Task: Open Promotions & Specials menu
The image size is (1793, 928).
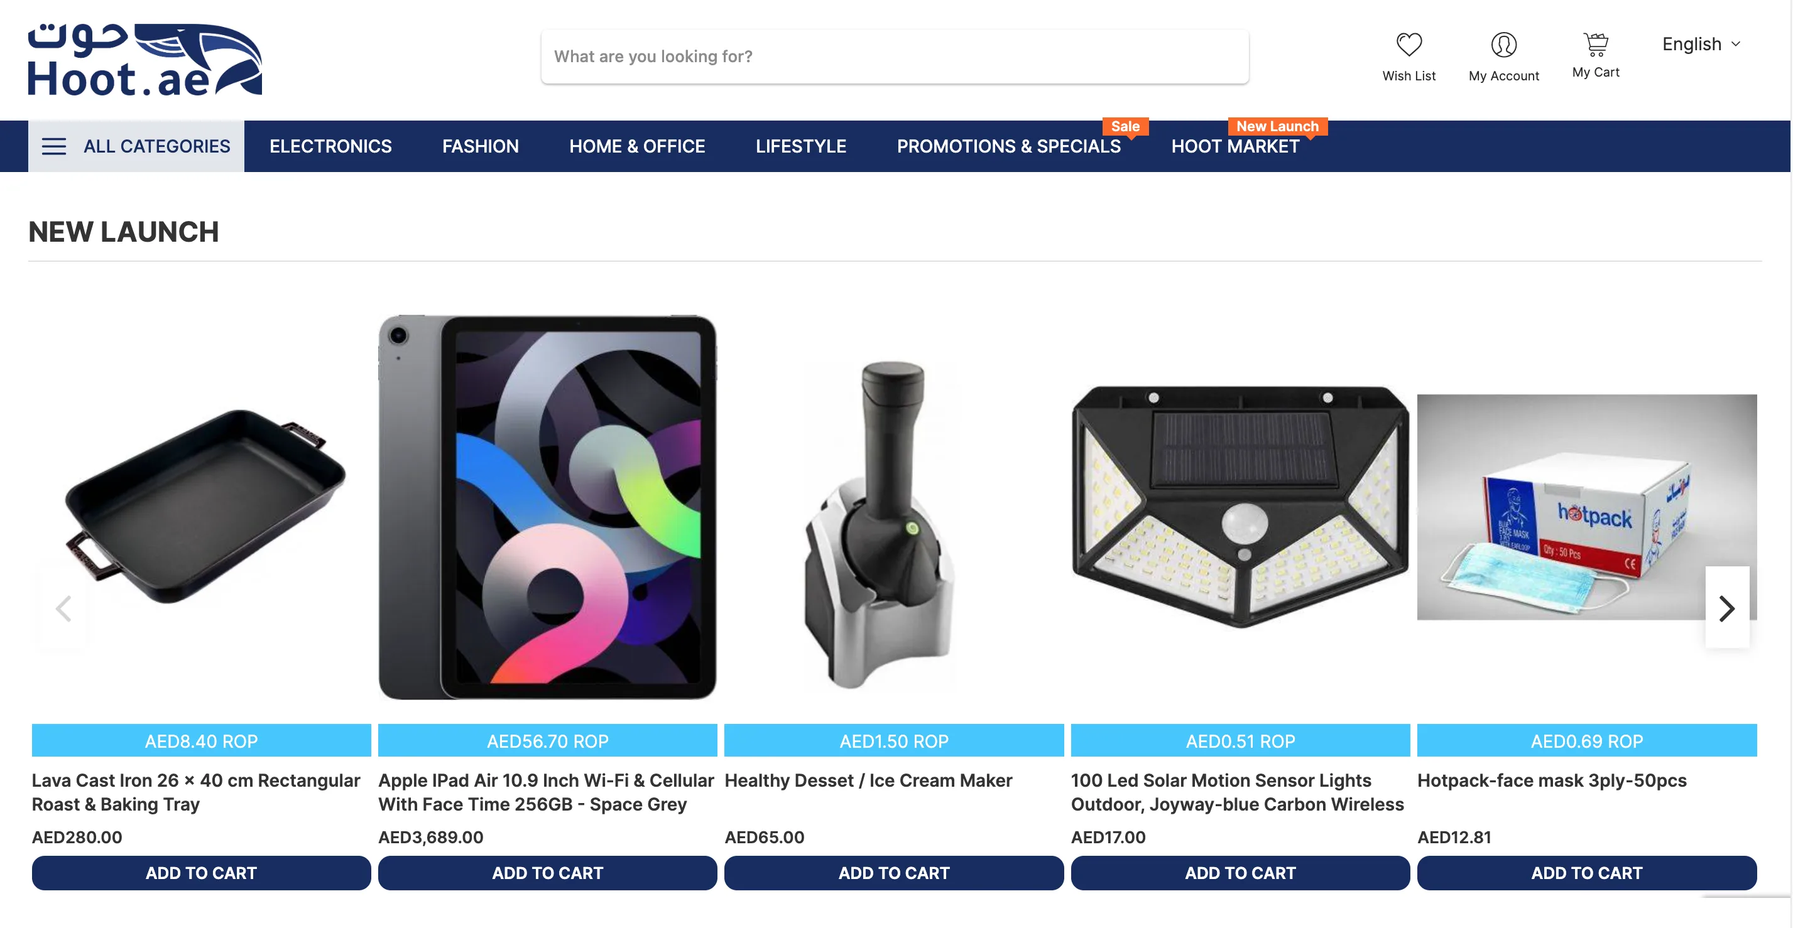Action: pyautogui.click(x=1008, y=146)
